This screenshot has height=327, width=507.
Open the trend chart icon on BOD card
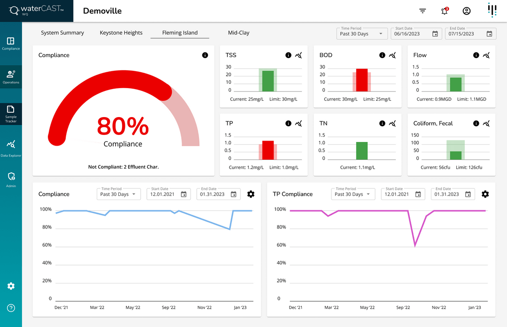coord(393,55)
